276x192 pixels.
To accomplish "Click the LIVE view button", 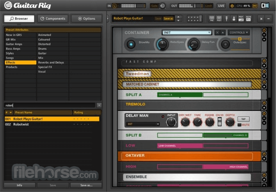I will [x=221, y=6].
